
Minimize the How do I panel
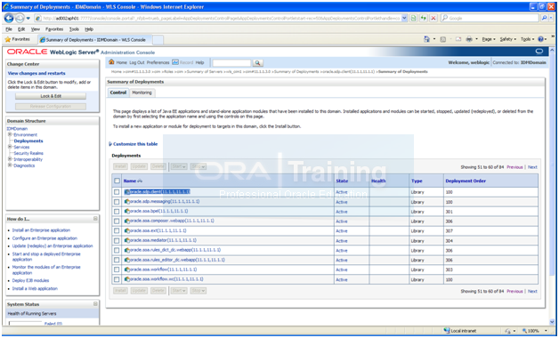tap(95, 218)
